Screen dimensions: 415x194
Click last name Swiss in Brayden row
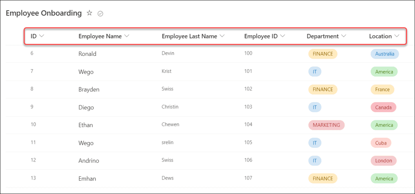click(x=167, y=89)
